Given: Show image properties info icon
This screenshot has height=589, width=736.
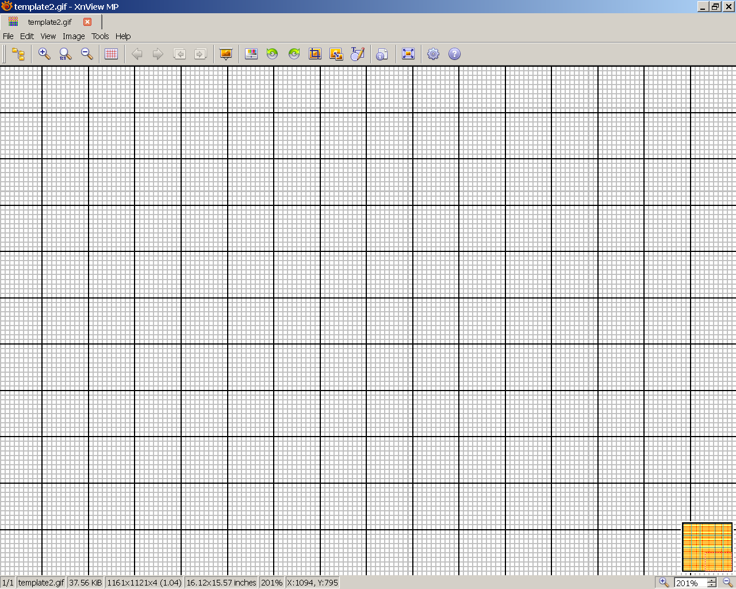Looking at the screenshot, I should coord(382,54).
